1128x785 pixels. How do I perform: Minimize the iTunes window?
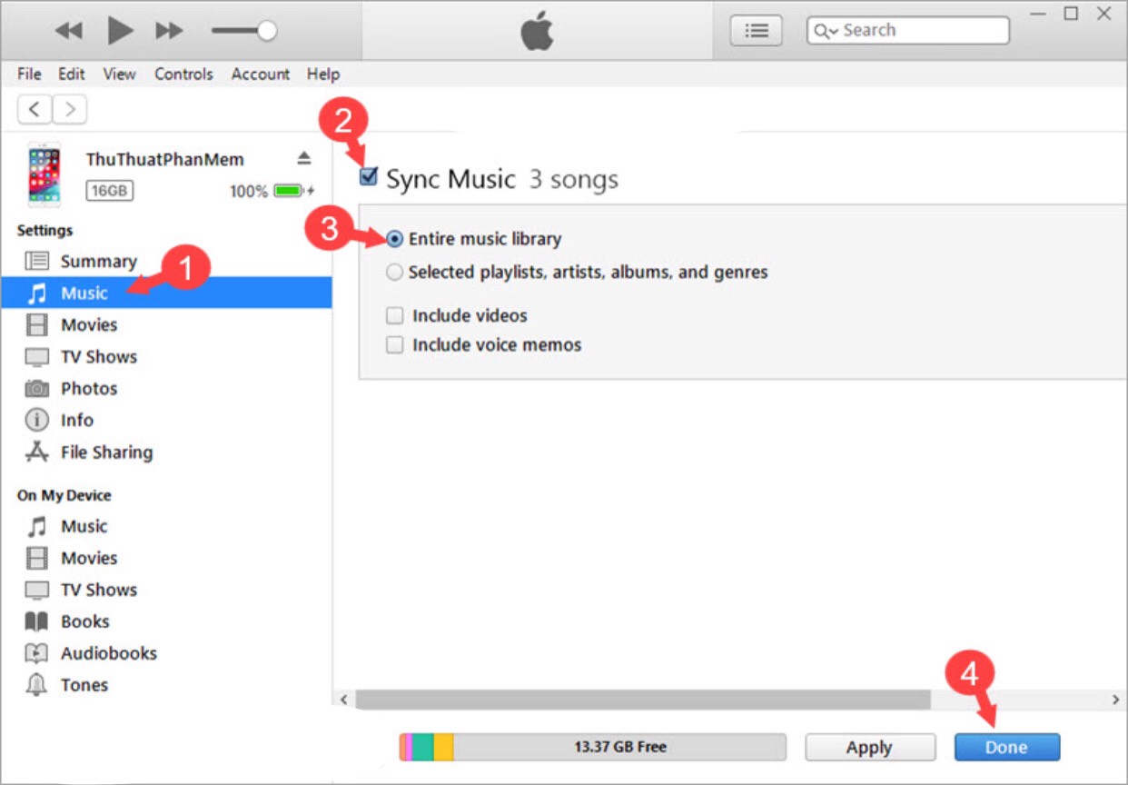click(1037, 14)
